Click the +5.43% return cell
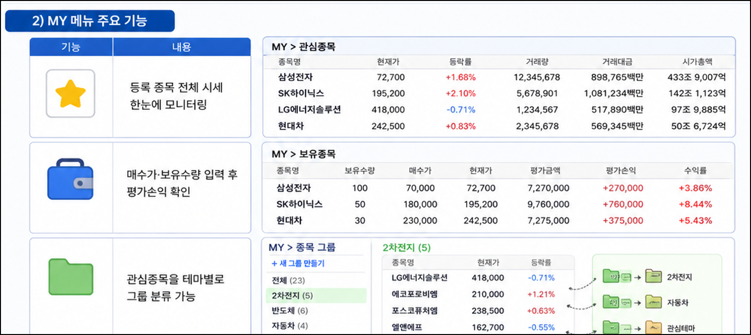The height and width of the screenshot is (335, 751). (x=695, y=221)
